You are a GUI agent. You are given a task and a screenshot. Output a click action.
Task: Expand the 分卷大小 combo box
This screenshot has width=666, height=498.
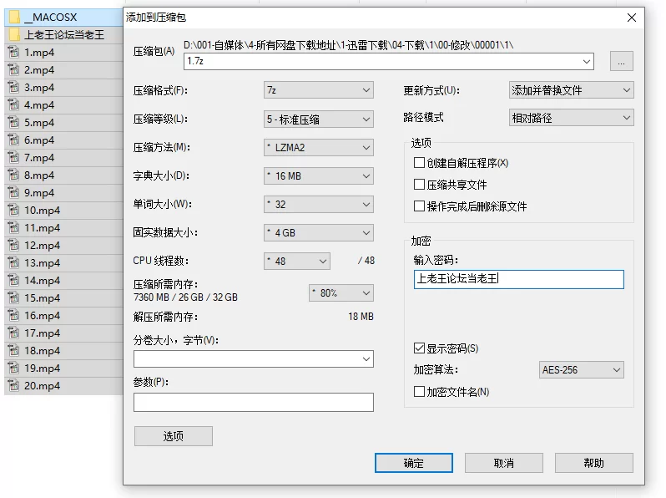coord(254,359)
